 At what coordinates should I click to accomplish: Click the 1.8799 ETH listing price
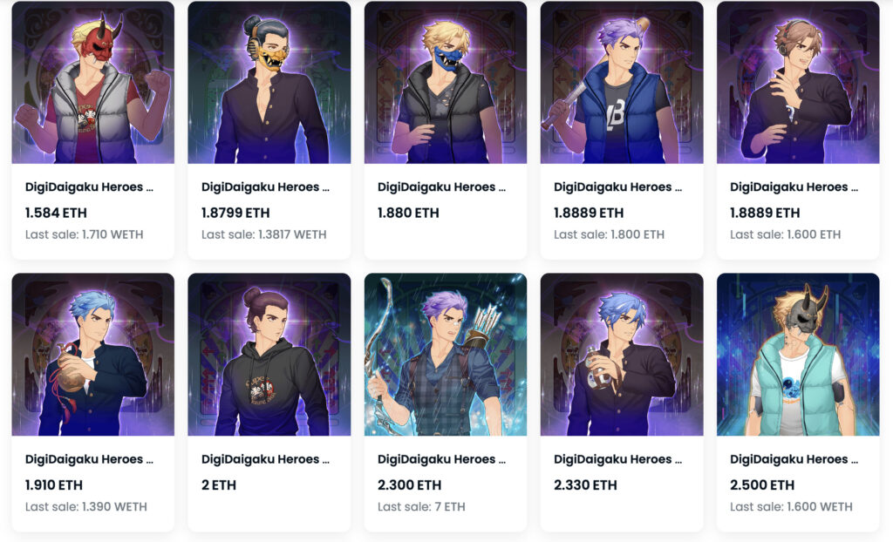[x=235, y=213]
